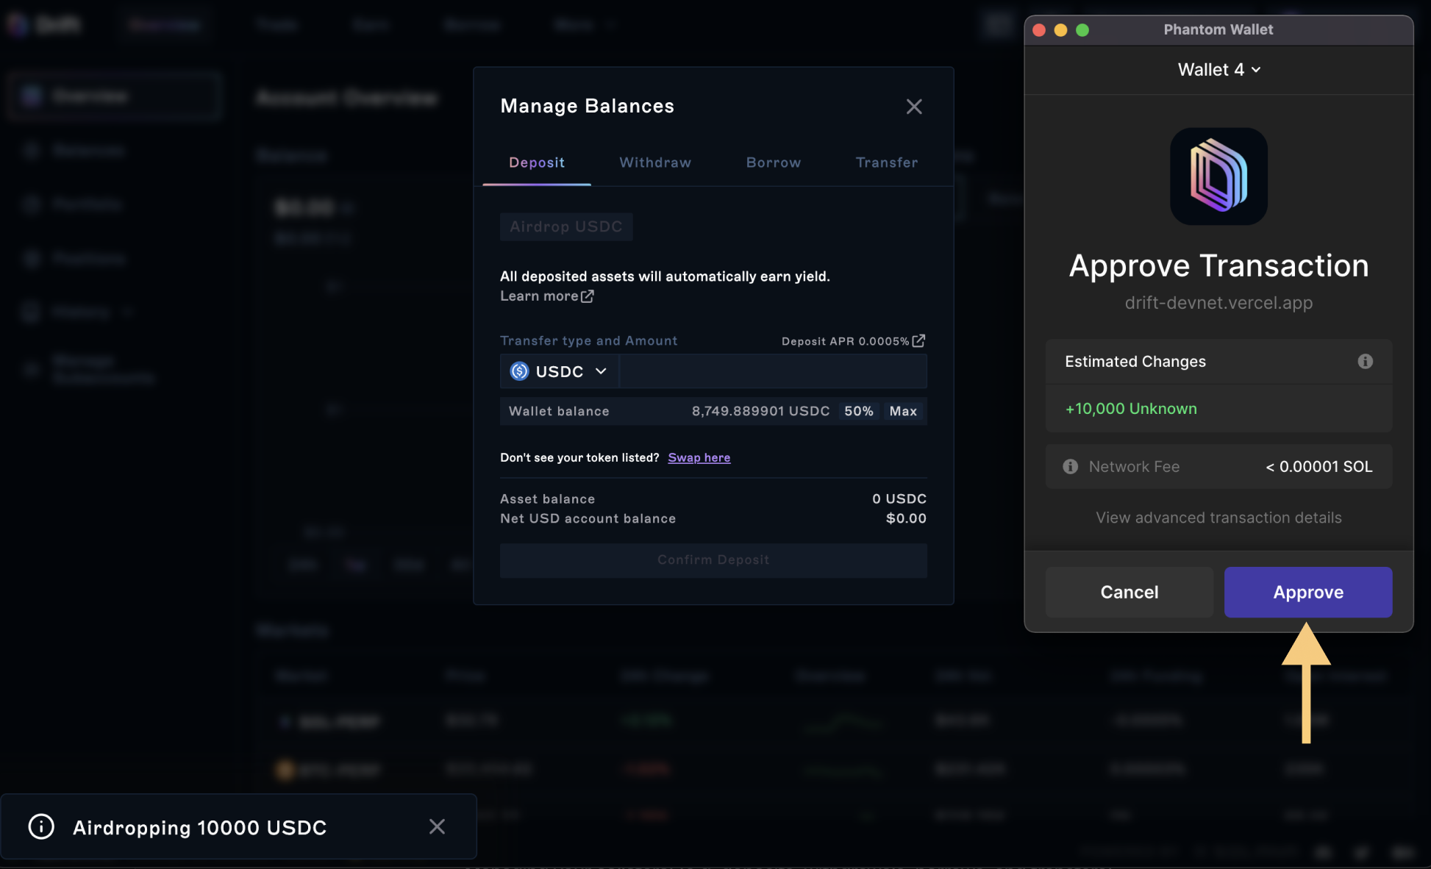Image resolution: width=1431 pixels, height=869 pixels.
Task: Click Learn more external link icon
Action: (x=588, y=296)
